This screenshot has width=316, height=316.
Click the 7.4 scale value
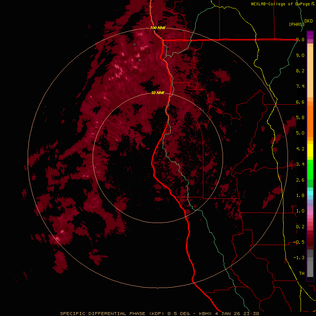point(300,86)
